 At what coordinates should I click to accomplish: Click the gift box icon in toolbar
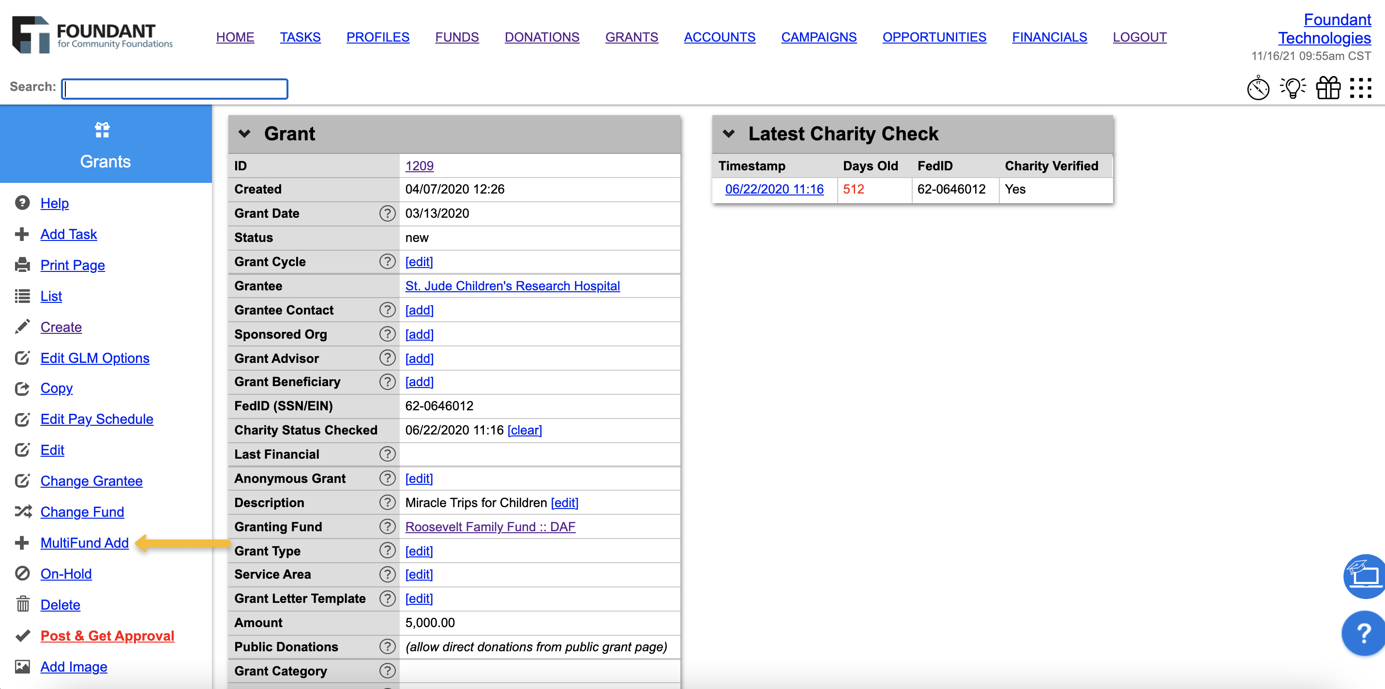pos(1327,88)
